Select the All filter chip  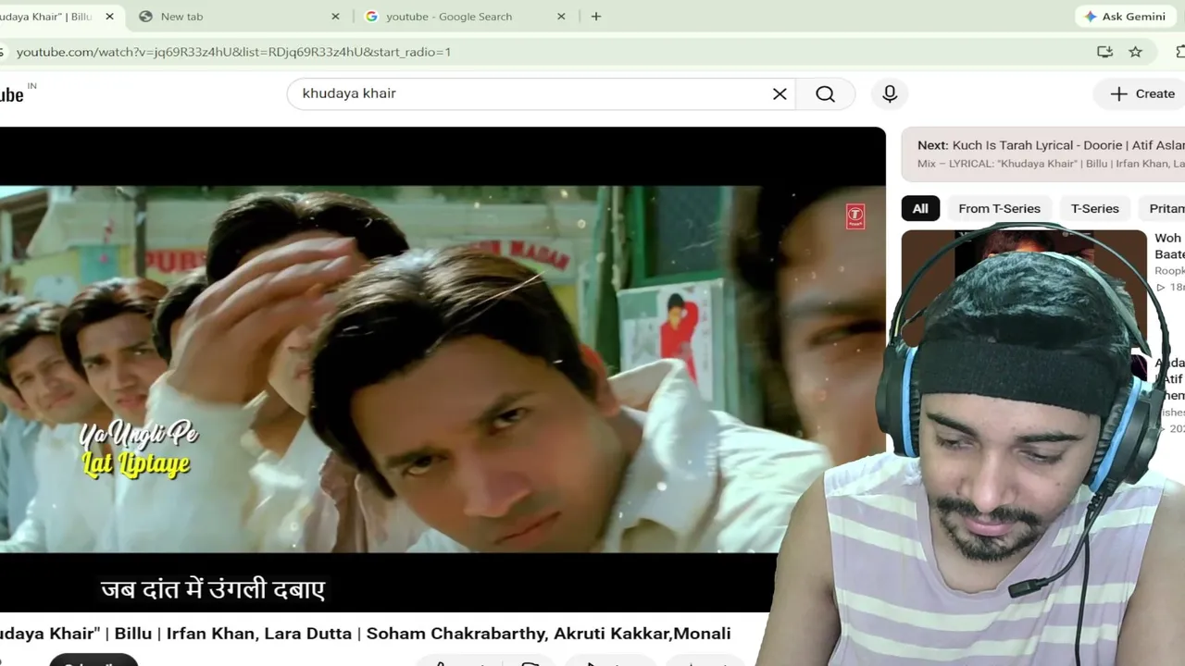(x=920, y=208)
